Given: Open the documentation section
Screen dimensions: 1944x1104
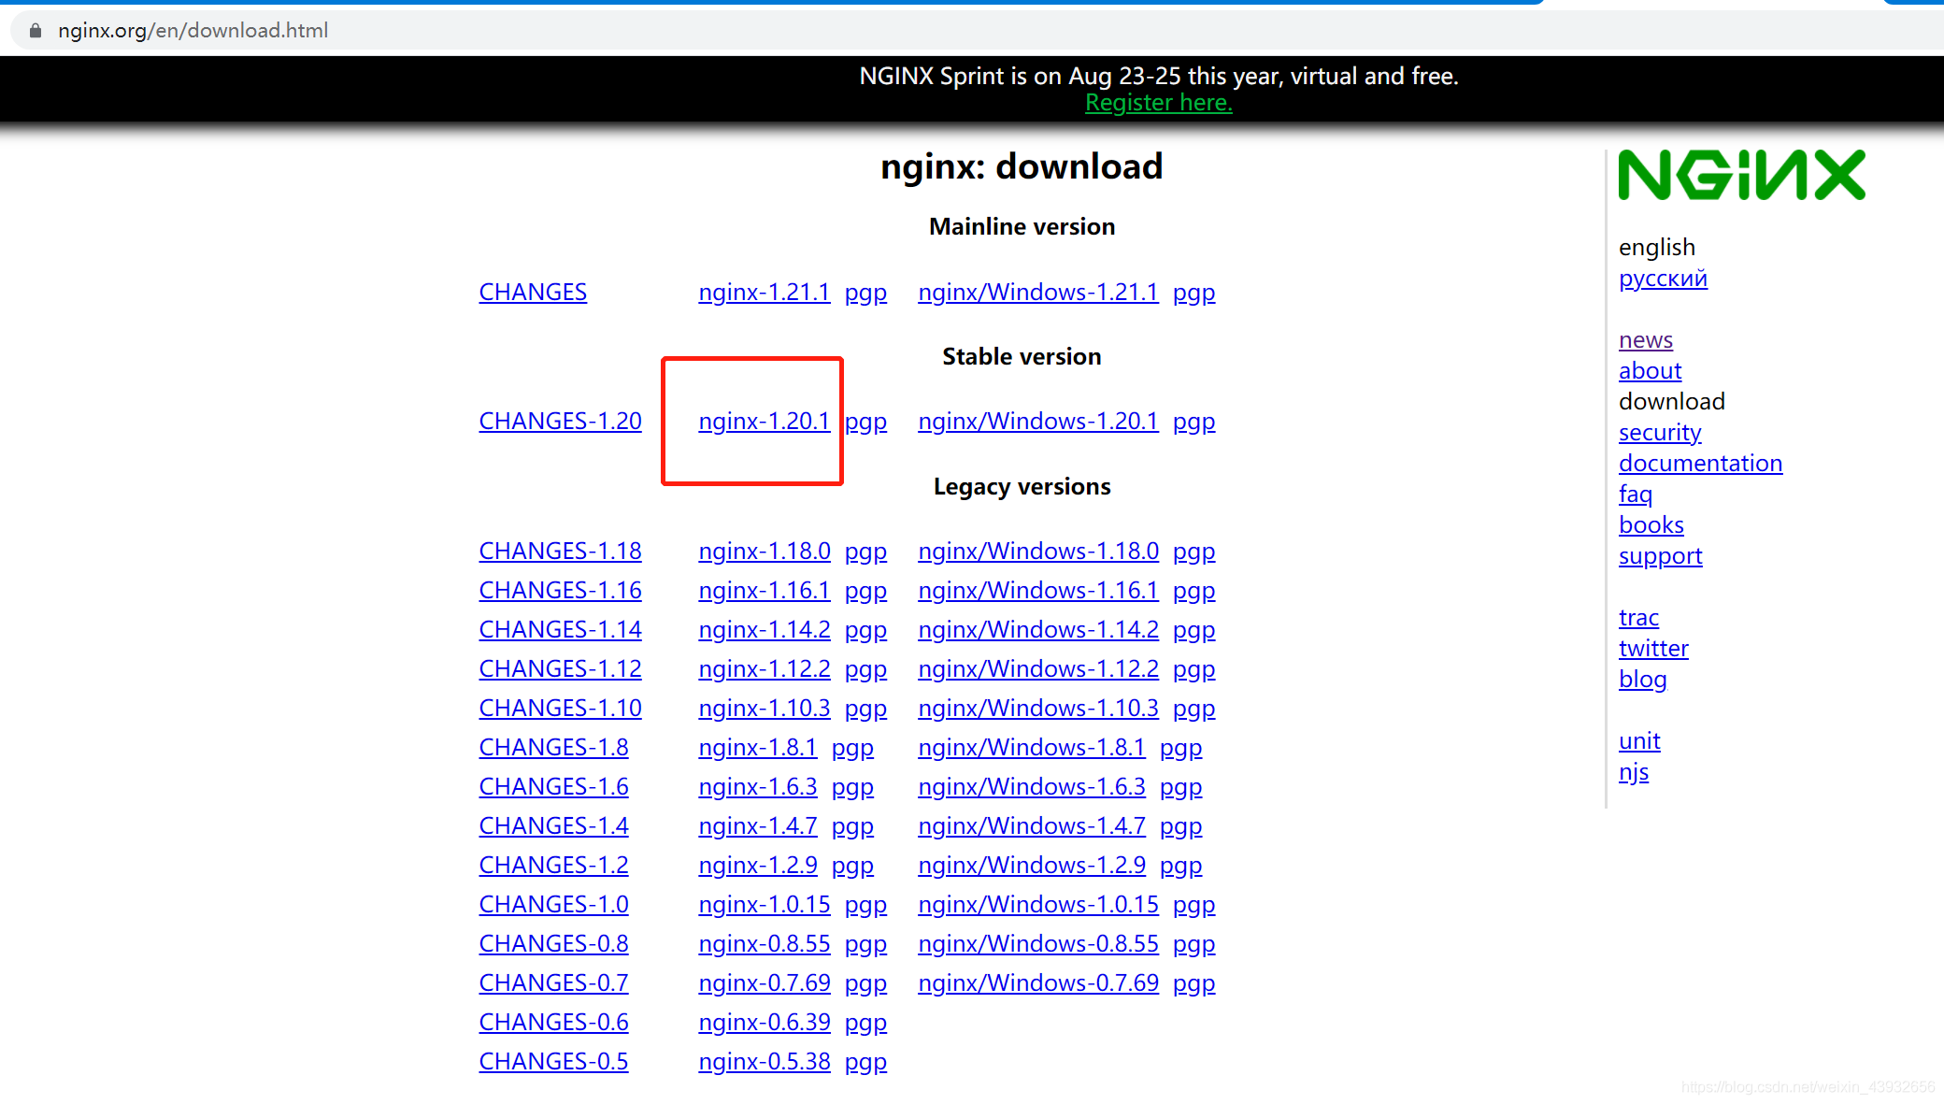Looking at the screenshot, I should click(1700, 463).
